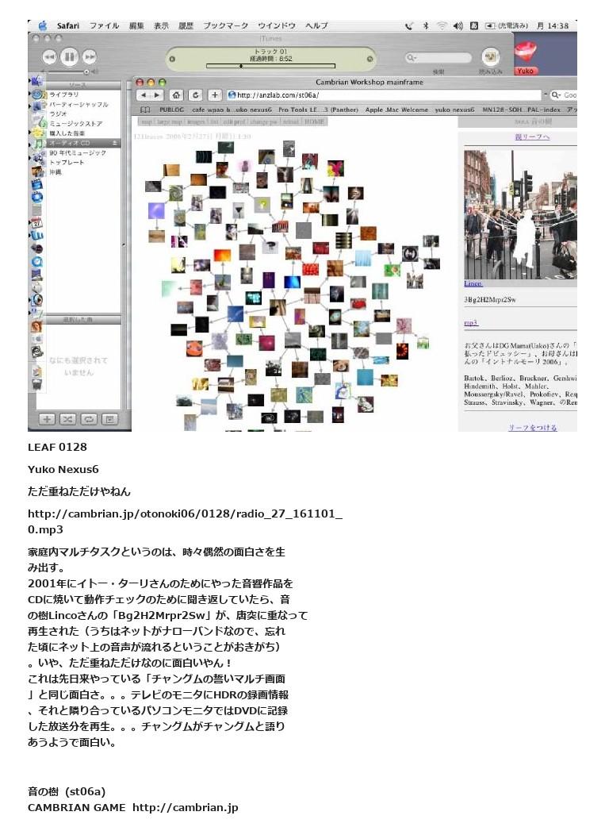The image size is (605, 827).
Task: Open the 履歴 menu
Action: [186, 25]
